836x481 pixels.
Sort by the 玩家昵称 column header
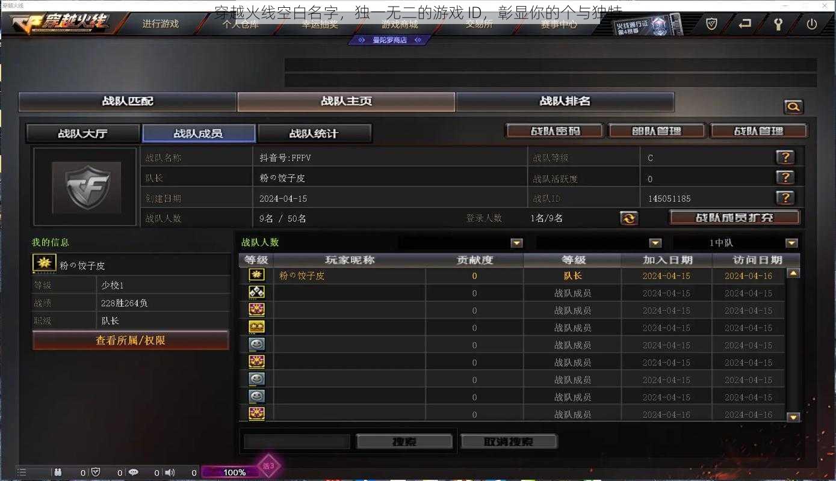(x=350, y=260)
